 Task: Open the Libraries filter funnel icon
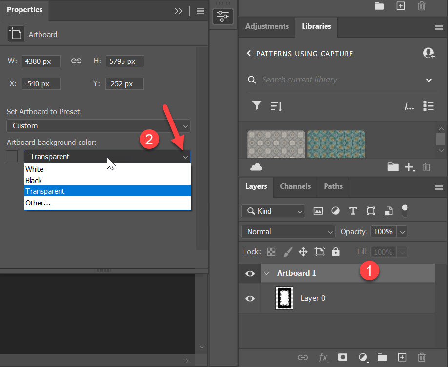coord(256,105)
